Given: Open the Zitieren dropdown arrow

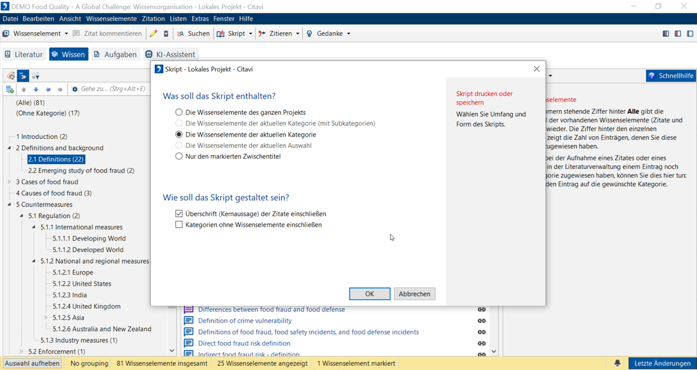Looking at the screenshot, I should [x=298, y=34].
